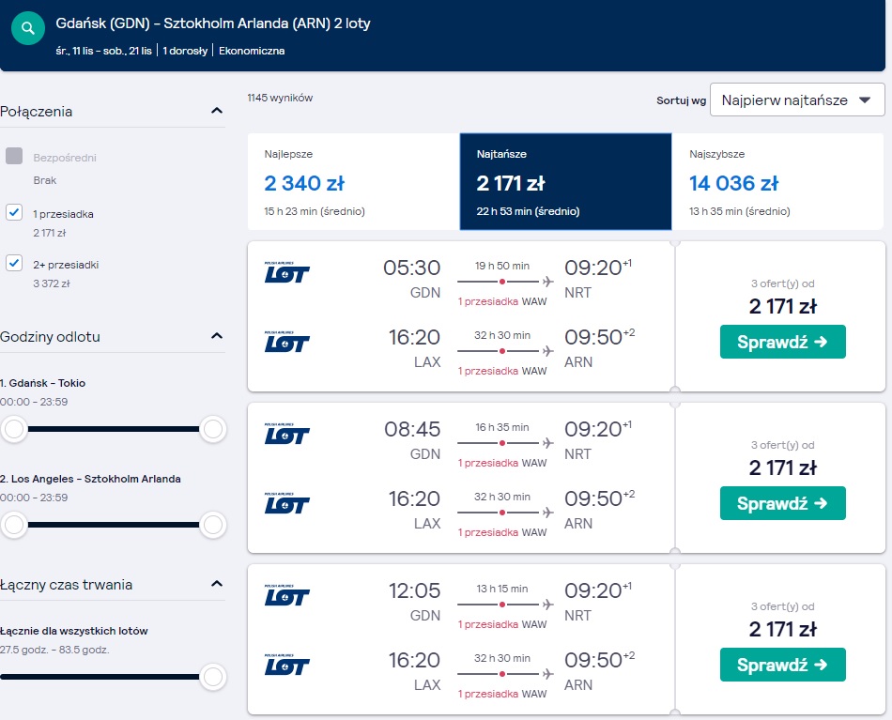Click LOT logo beside third result's 12:05 departure
Screen dimensions: 892x720
pos(286,595)
